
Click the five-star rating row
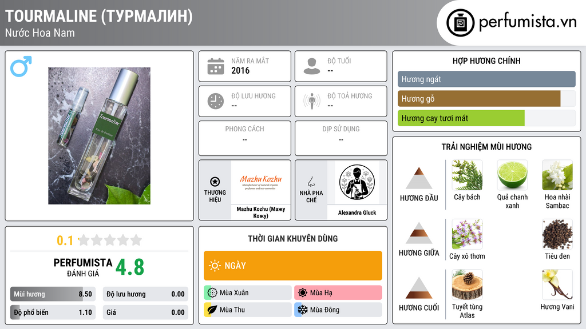coord(110,240)
